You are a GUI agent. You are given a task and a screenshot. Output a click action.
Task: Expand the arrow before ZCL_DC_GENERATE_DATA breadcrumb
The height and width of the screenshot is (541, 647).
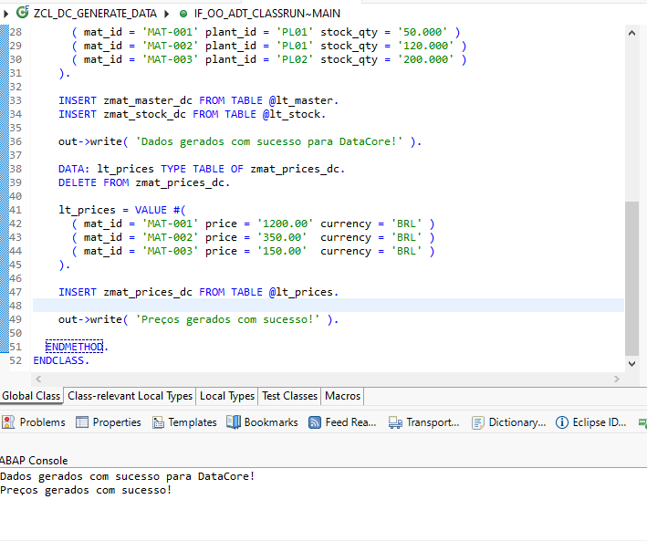[7, 13]
